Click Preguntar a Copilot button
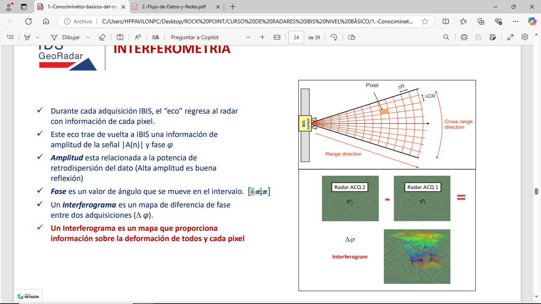Screen dimensions: 541x304 pyautogui.click(x=195, y=37)
